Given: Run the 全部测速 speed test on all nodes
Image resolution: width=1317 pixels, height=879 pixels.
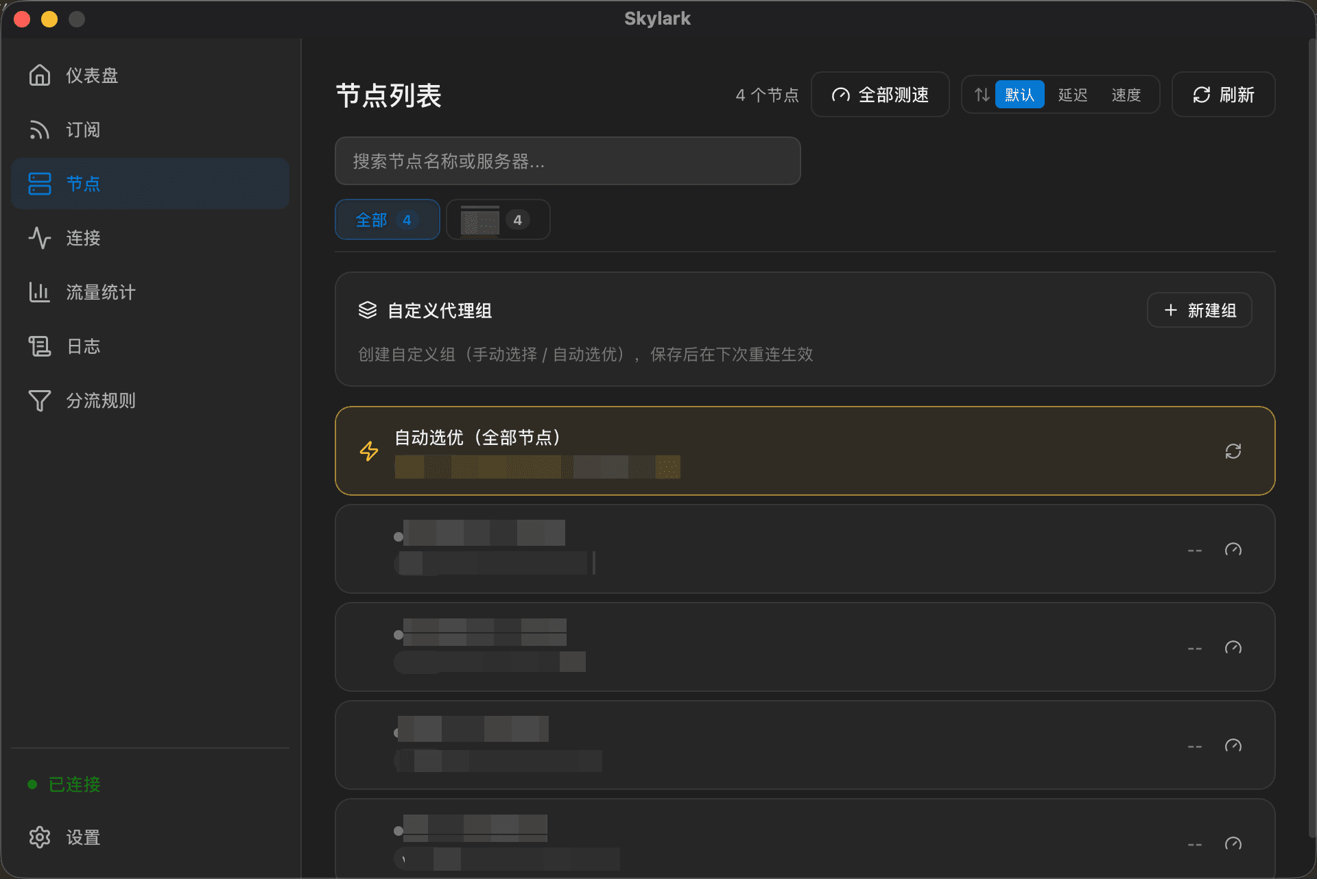Looking at the screenshot, I should tap(880, 95).
